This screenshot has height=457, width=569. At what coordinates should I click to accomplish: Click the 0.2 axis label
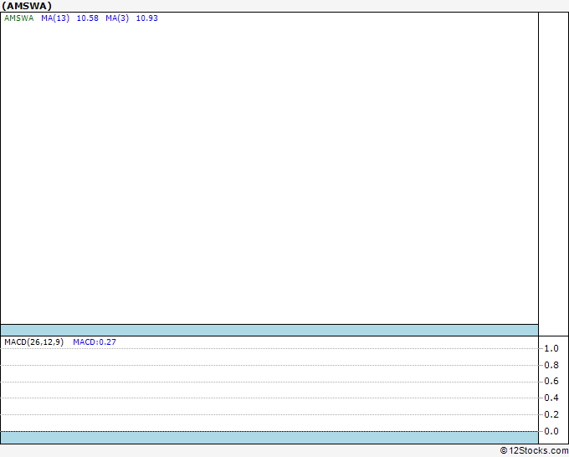[551, 414]
